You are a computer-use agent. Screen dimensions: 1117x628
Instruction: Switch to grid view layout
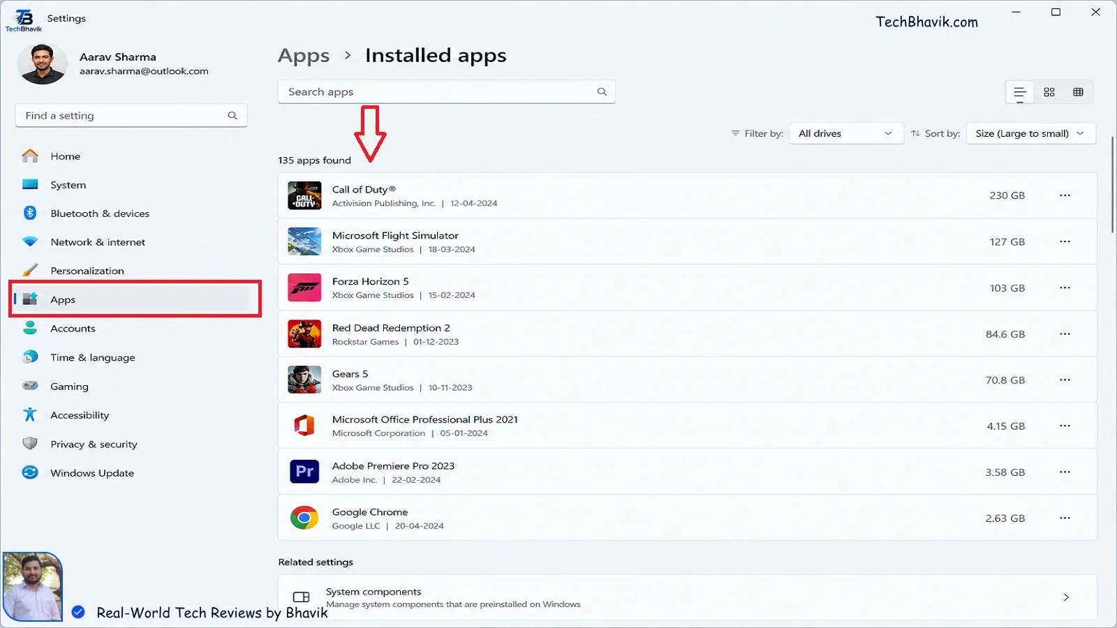(x=1049, y=92)
